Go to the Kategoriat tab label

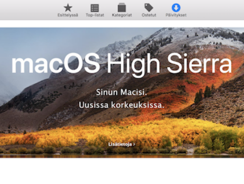(122, 15)
